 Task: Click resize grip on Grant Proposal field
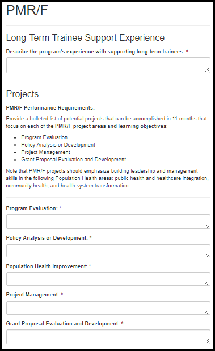207,341
